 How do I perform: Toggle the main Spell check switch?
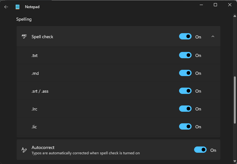(x=185, y=37)
